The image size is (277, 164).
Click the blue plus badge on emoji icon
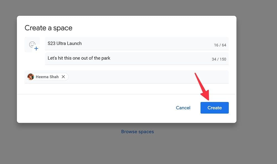(x=36, y=49)
